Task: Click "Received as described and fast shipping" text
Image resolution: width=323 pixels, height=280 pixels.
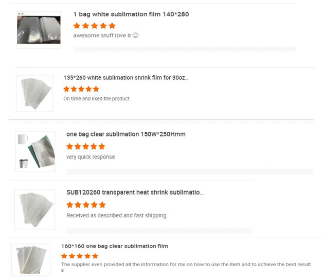Action: [117, 215]
